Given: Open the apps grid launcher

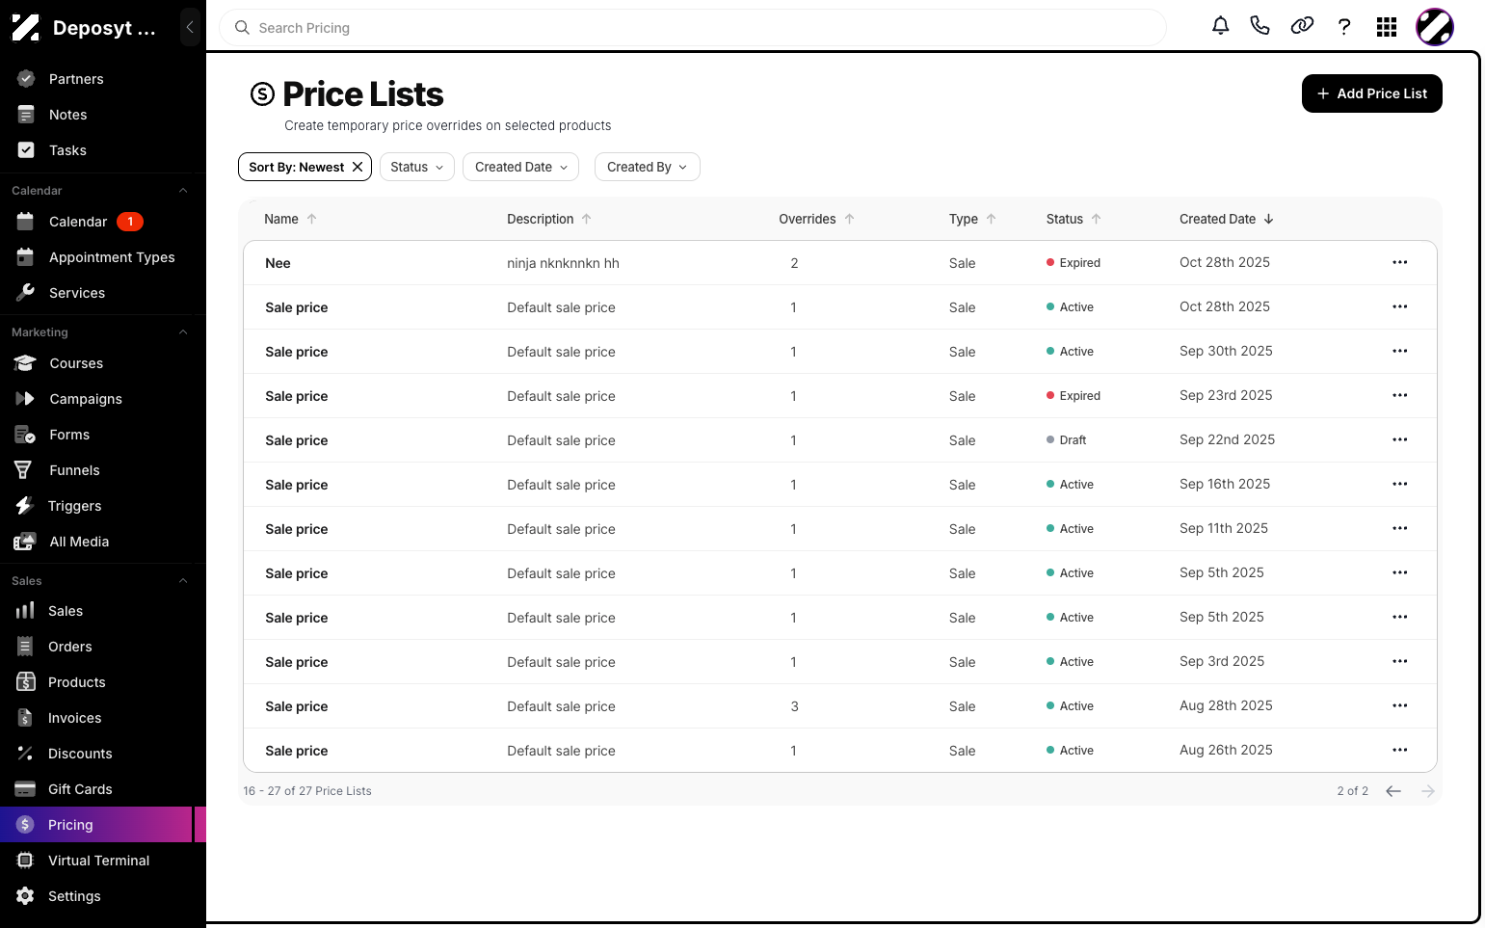Looking at the screenshot, I should 1387,27.
